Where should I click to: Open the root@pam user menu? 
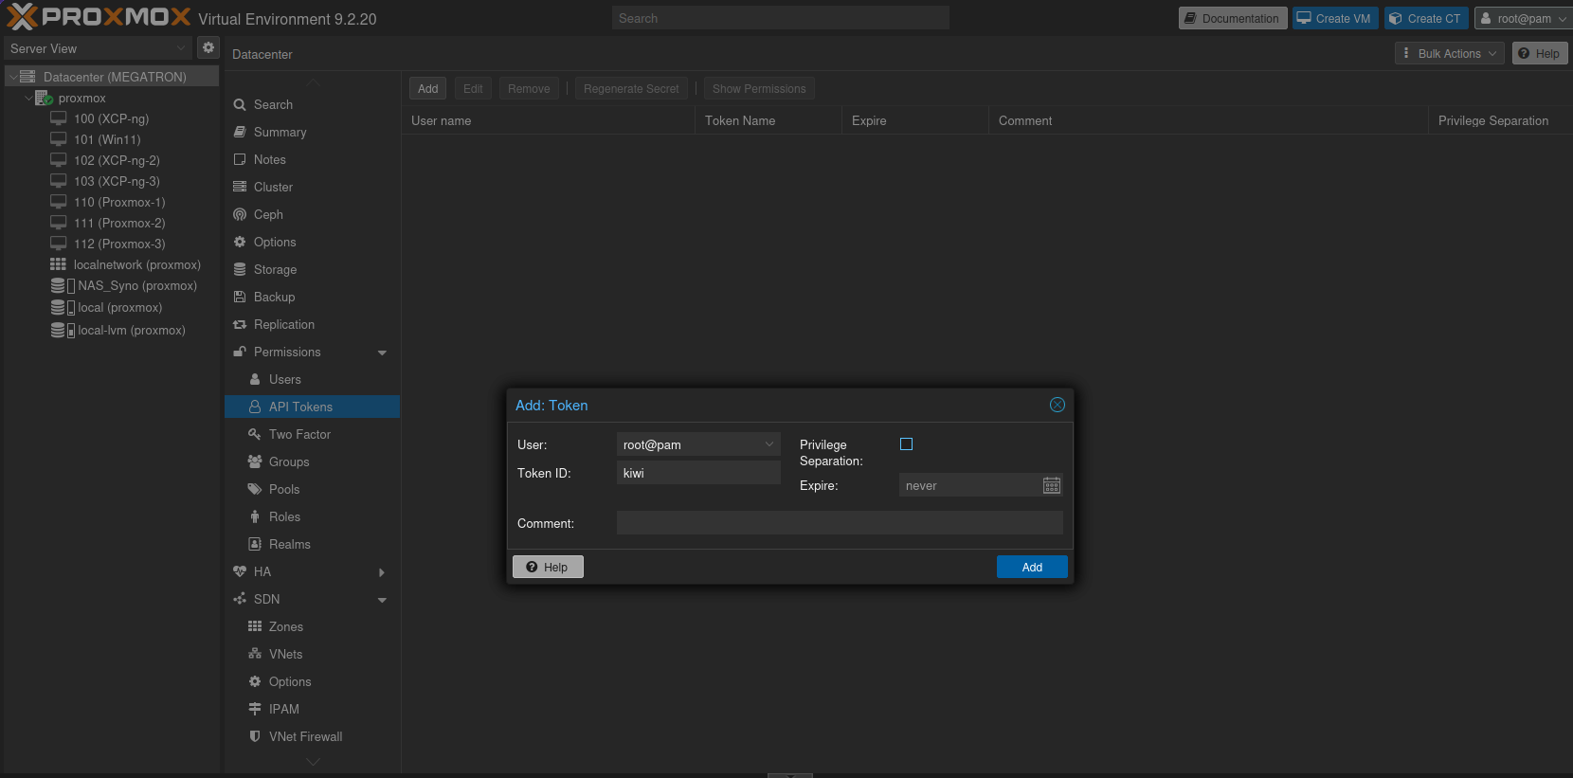coord(1523,18)
